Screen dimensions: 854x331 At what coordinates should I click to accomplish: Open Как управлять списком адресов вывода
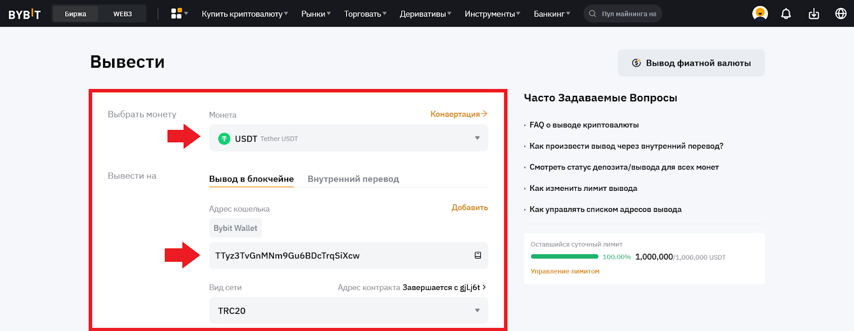click(605, 209)
